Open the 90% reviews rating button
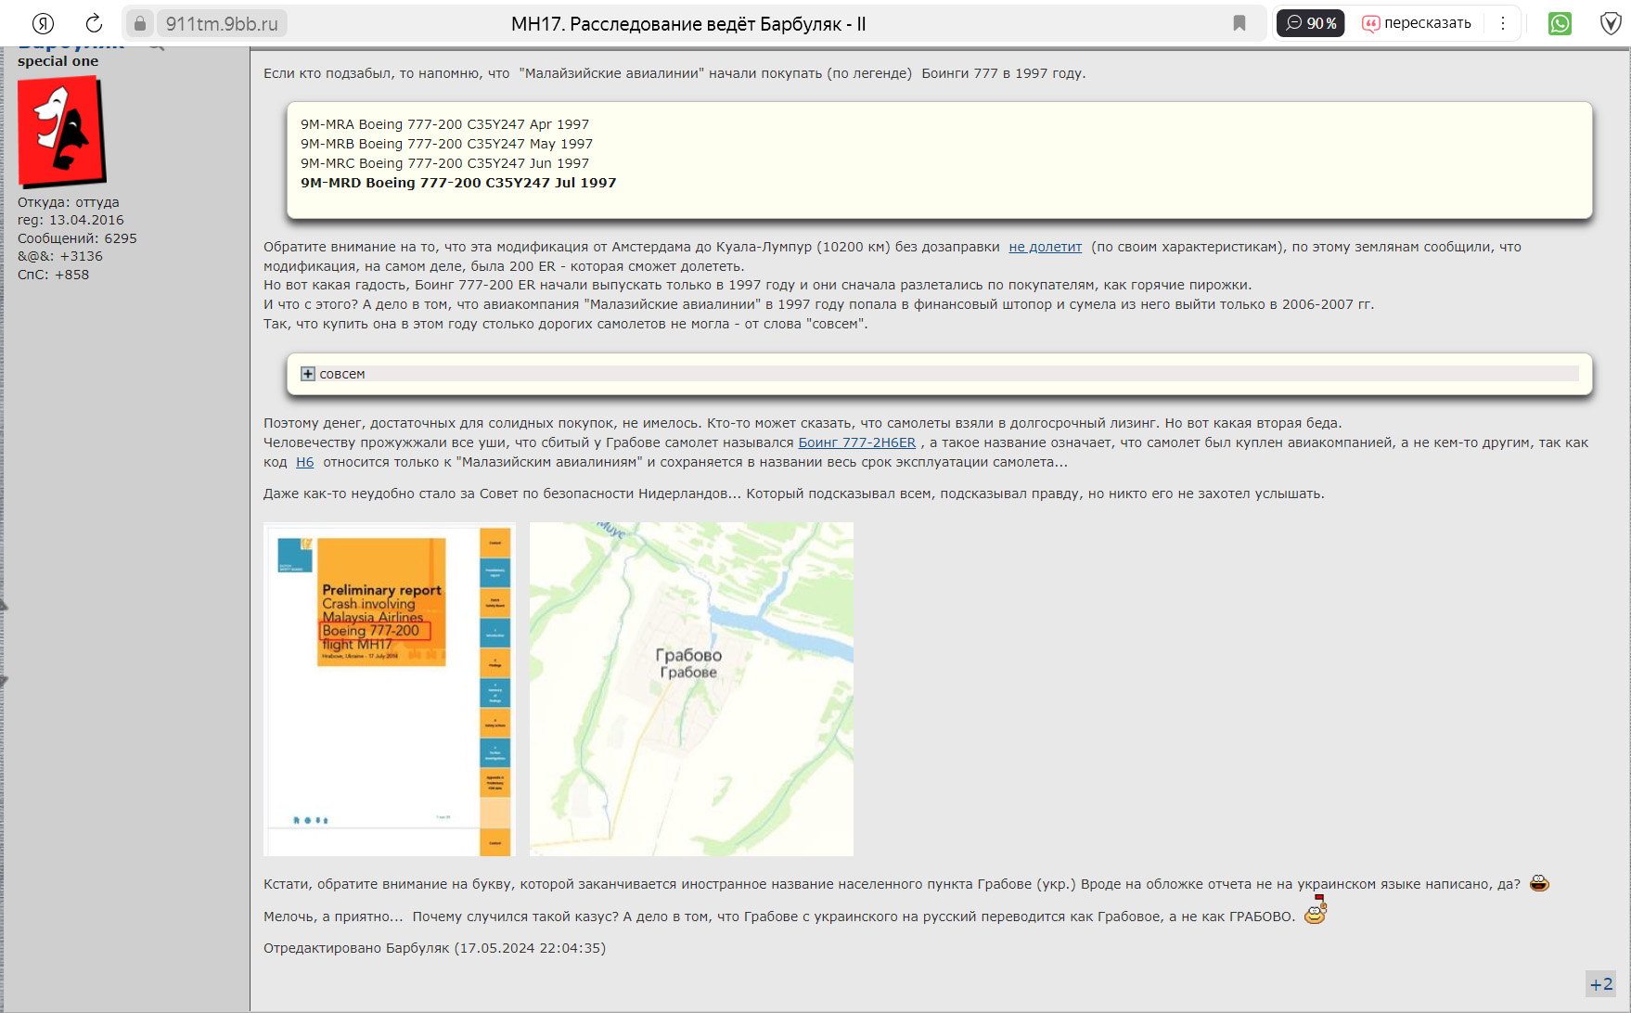 click(x=1311, y=23)
